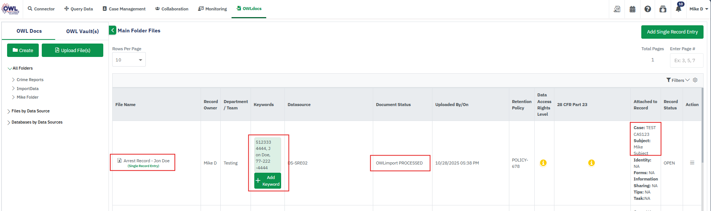Open the Mike D user menu

(698, 9)
